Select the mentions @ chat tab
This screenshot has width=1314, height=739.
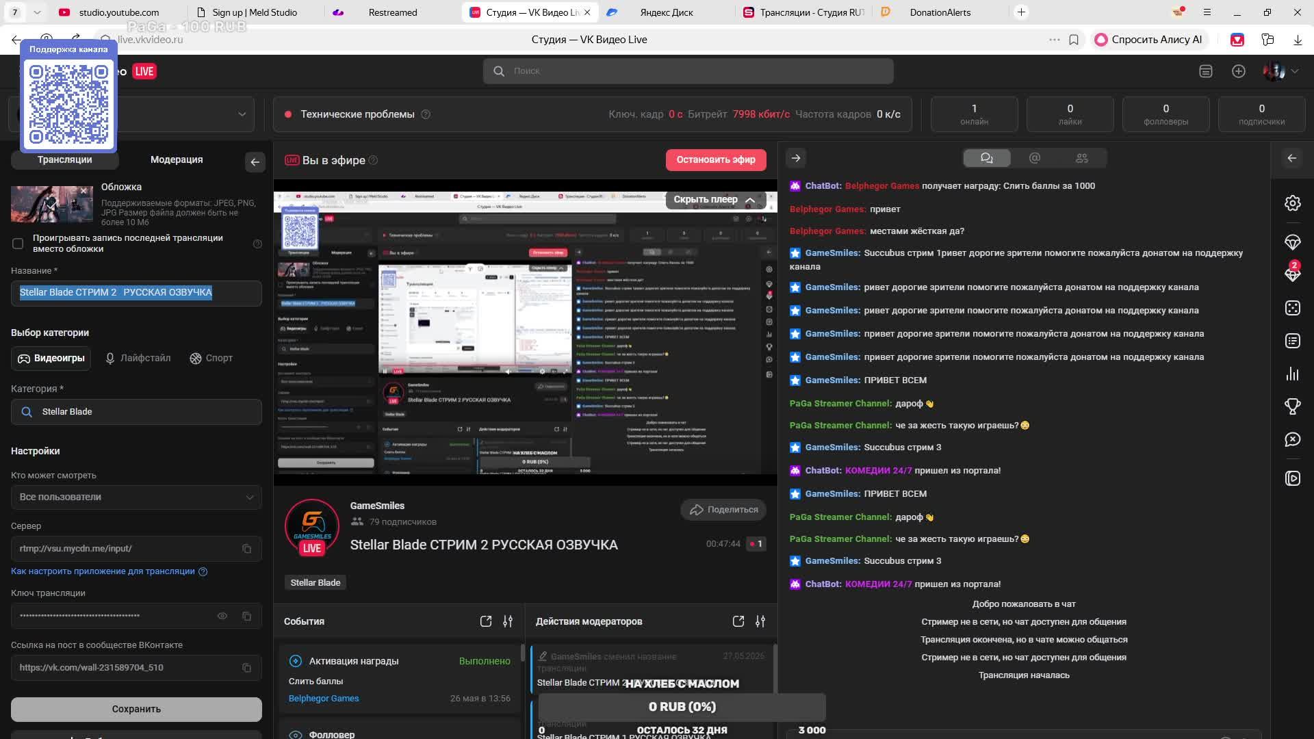(1035, 158)
